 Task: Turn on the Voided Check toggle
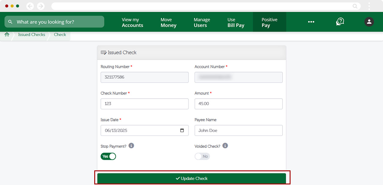pos(202,156)
